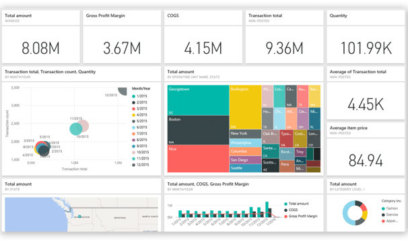Click the Boston treemap block
This screenshot has height=242, width=408.
coord(198,130)
